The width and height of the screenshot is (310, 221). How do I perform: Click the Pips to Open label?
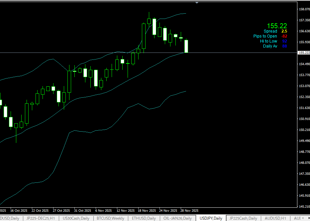click(265, 36)
